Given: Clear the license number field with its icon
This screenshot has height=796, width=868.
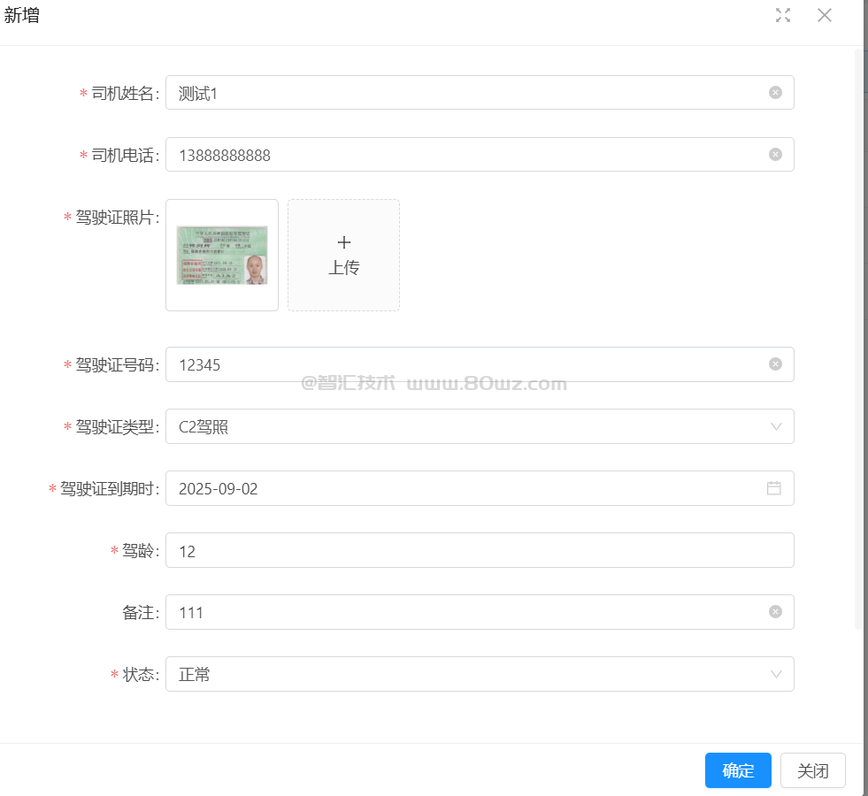Looking at the screenshot, I should tap(775, 364).
